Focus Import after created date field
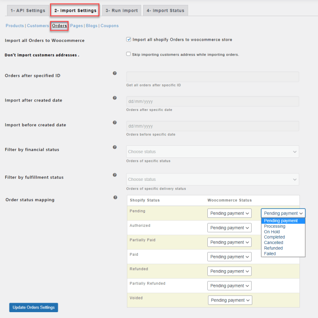318x318 pixels. tap(212, 101)
